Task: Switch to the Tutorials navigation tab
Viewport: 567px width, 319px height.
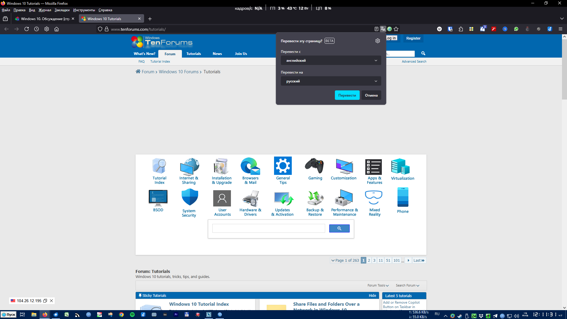Action: pos(193,54)
